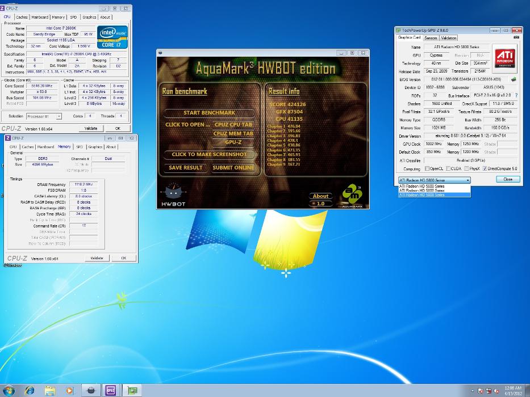The width and height of the screenshot is (530, 397).
Task: Open Mainboard tab in CPU-Z processor window
Action: [40, 17]
